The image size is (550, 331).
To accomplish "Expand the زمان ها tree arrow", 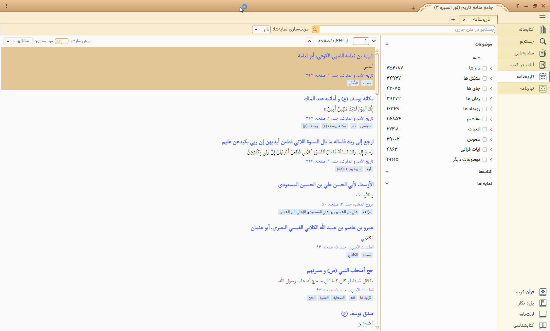I will 491,99.
